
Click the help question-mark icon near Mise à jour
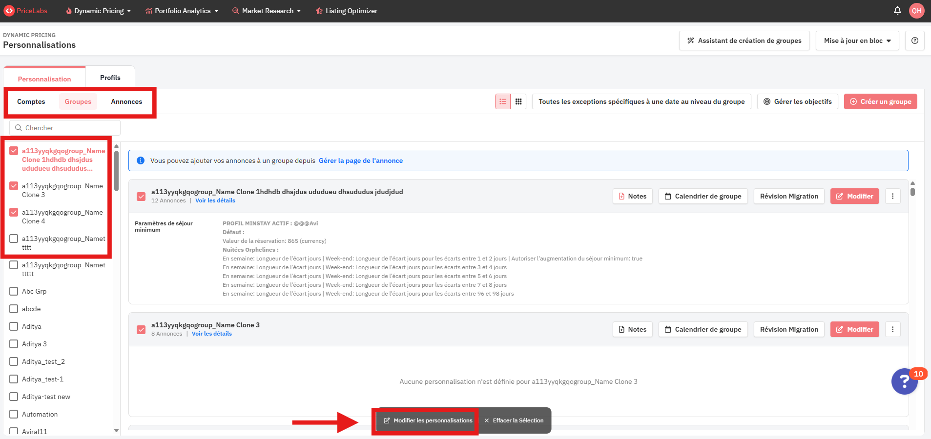915,40
